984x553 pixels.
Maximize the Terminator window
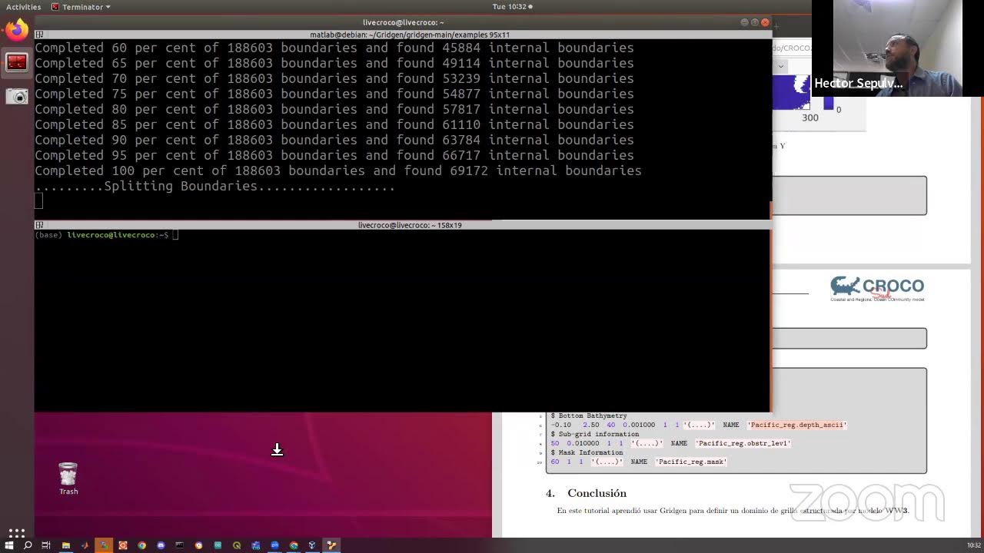755,22
